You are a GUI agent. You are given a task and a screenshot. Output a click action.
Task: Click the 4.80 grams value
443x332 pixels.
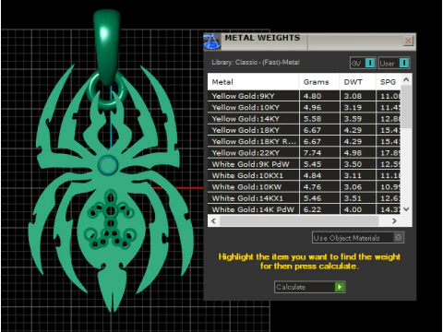click(312, 96)
